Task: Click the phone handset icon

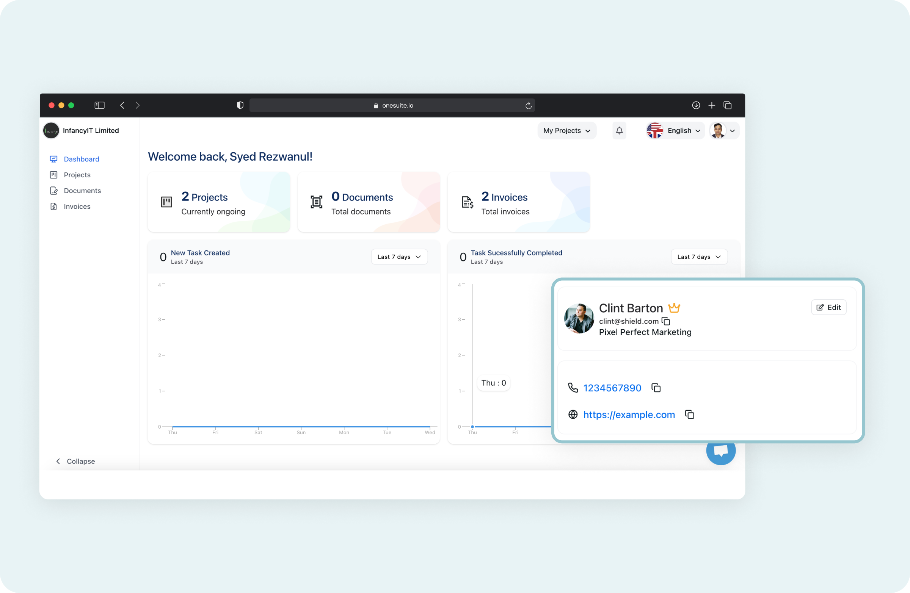Action: pyautogui.click(x=573, y=388)
